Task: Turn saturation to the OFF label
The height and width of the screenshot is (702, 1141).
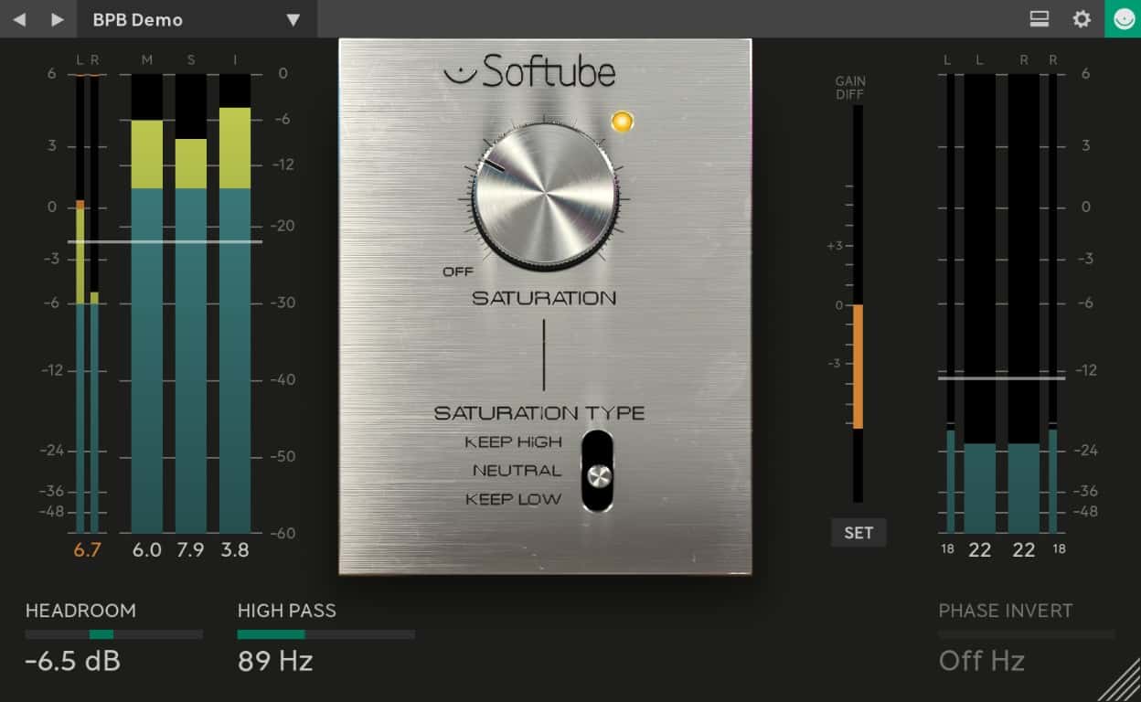Action: tap(458, 271)
